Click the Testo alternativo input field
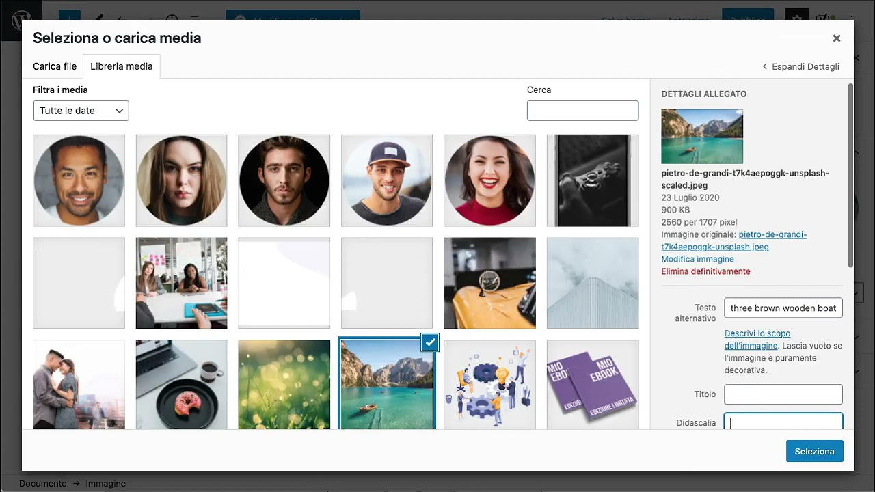 pyautogui.click(x=783, y=308)
